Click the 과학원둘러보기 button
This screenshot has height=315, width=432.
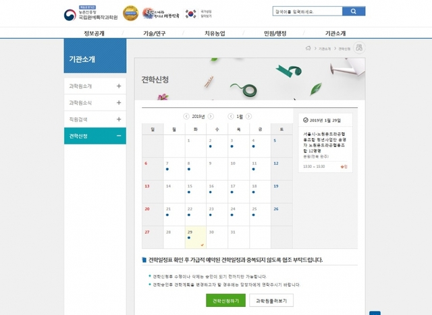pos(271,301)
